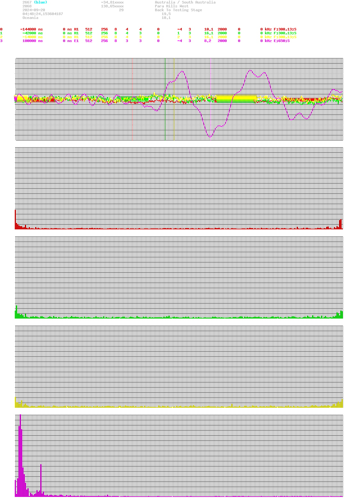This screenshot has height=504, width=351.
Task: Click the "Back To Testing Stage" text
Action: point(179,10)
